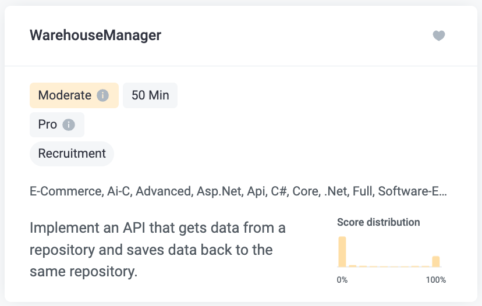Viewport: 482px width, 306px height.
Task: Click the second small bar in chart
Action: 353,266
